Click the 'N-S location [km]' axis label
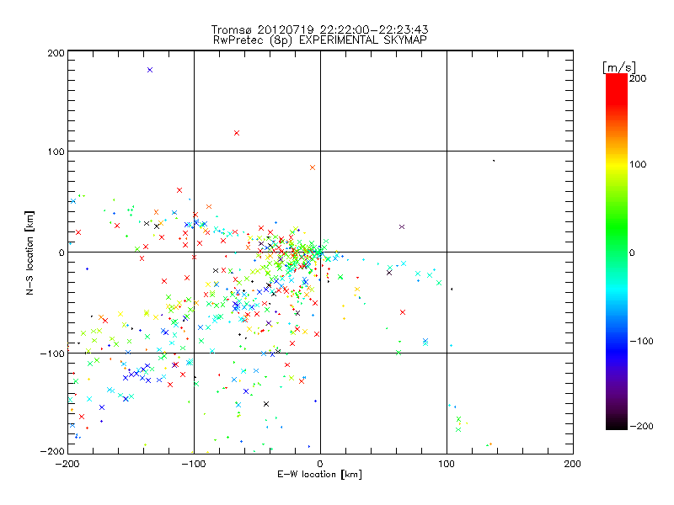Screen dimensions: 674x505 point(29,253)
